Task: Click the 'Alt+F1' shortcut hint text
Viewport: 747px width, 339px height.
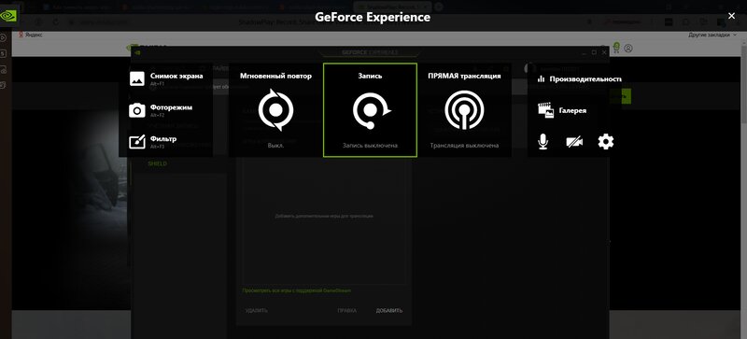Action: tap(157, 84)
